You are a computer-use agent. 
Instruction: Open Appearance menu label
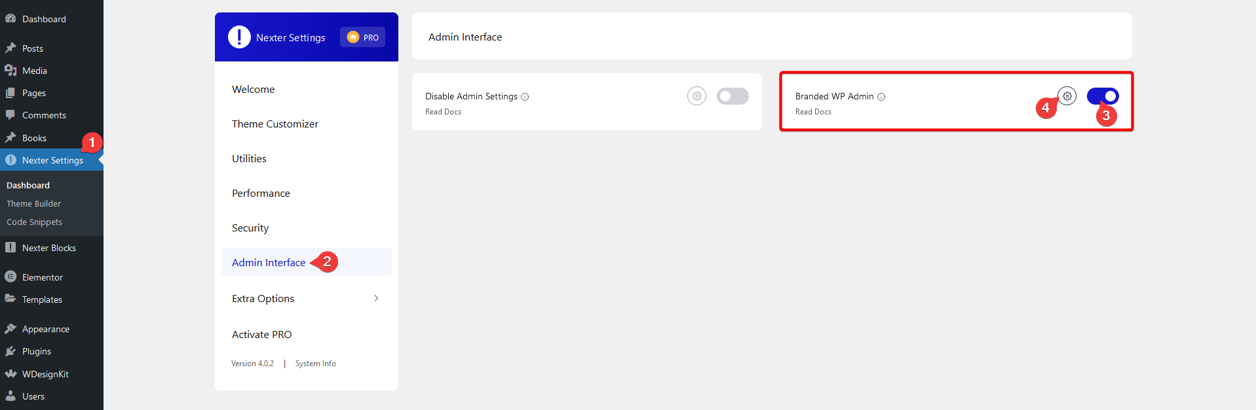click(x=46, y=329)
